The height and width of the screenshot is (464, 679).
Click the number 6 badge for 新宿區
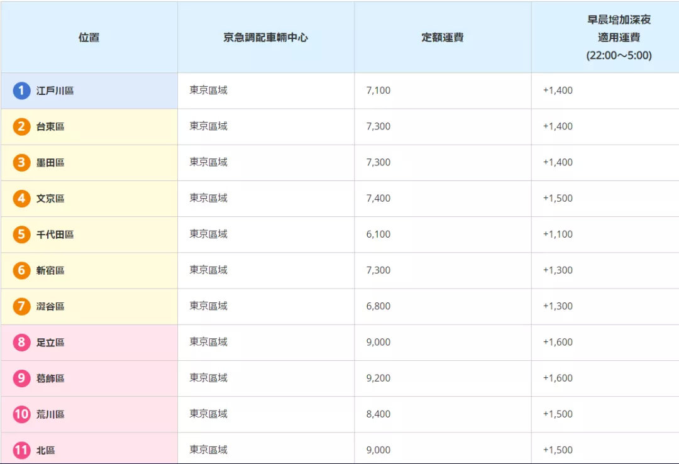coord(21,270)
